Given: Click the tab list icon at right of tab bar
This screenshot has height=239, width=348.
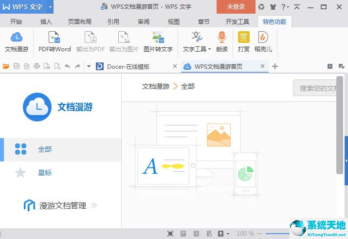Looking at the screenshot, I should pos(330,66).
